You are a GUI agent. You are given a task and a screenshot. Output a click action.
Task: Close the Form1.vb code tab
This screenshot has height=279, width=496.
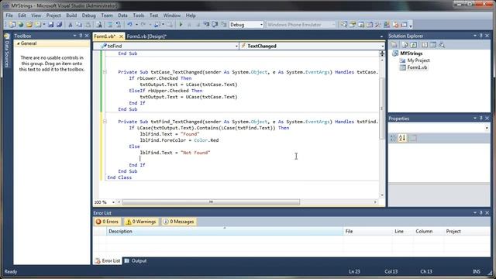(121, 36)
